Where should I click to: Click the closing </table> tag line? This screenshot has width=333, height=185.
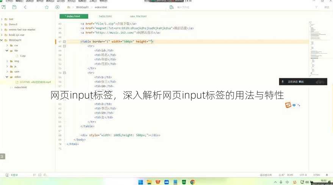[87, 126]
